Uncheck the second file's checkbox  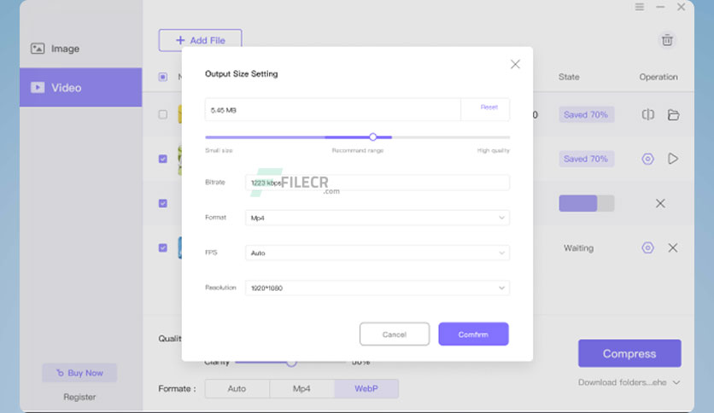click(x=162, y=159)
